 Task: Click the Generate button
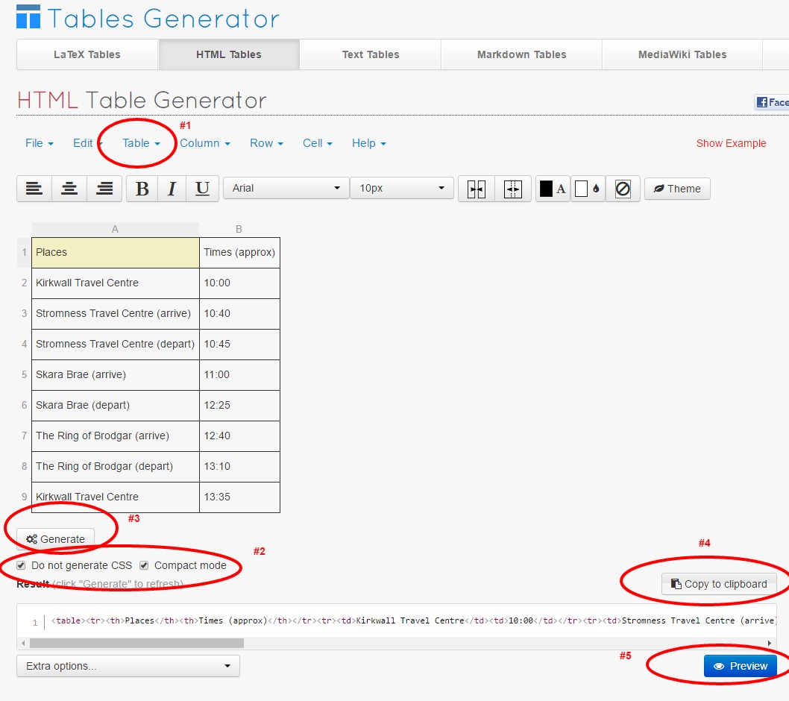(x=54, y=538)
